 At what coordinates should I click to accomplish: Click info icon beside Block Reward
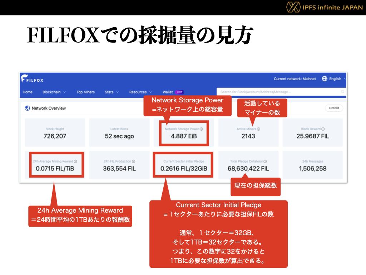pos(323,129)
